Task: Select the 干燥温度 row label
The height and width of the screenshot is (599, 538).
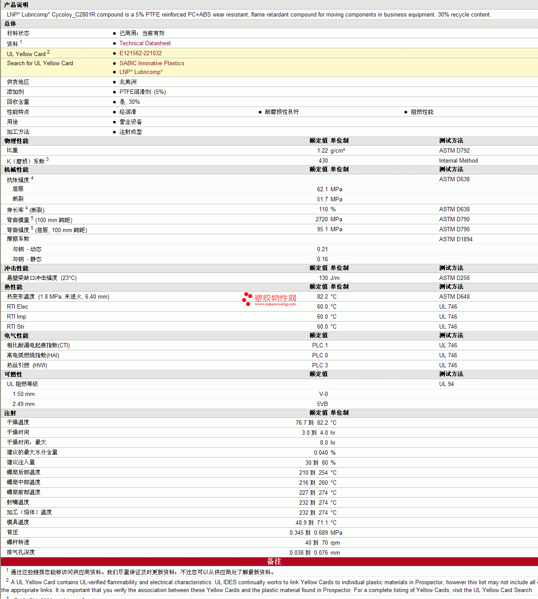Action: point(18,423)
